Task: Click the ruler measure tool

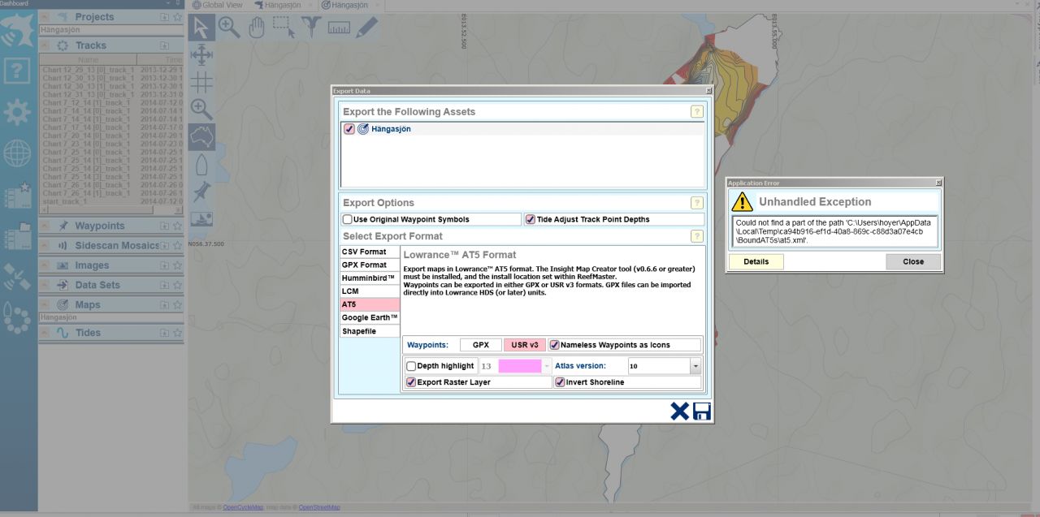Action: click(339, 28)
